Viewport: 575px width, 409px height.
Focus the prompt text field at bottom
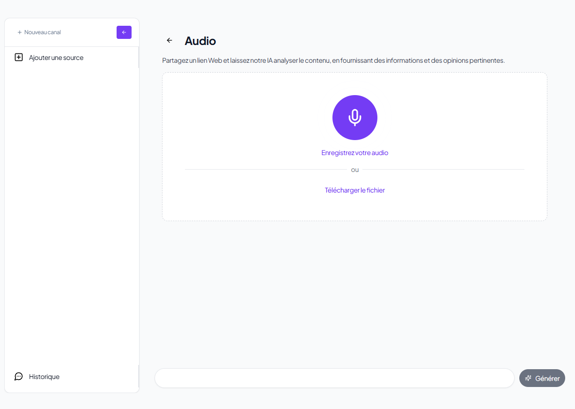tap(334, 378)
